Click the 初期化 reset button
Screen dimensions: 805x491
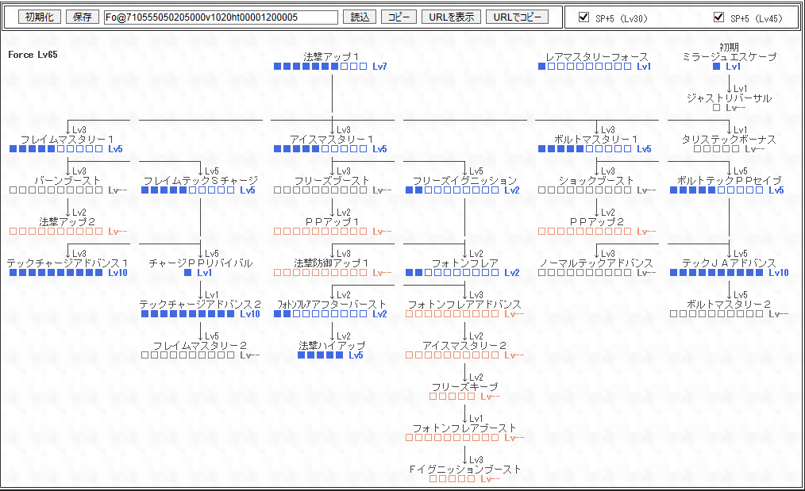pos(40,17)
